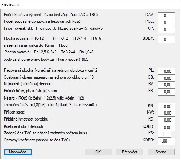Click the KN tool coefficient field
Image resolution: width=181 pixels, height=160 pixels.
pyautogui.click(x=166, y=107)
